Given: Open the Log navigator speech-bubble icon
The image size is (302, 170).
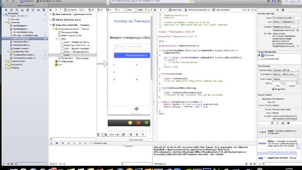Looking at the screenshot, I should click(44, 10).
